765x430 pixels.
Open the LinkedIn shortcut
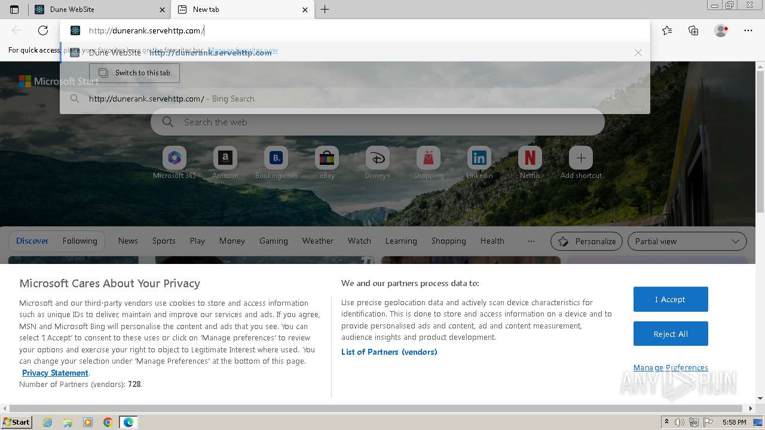(479, 163)
